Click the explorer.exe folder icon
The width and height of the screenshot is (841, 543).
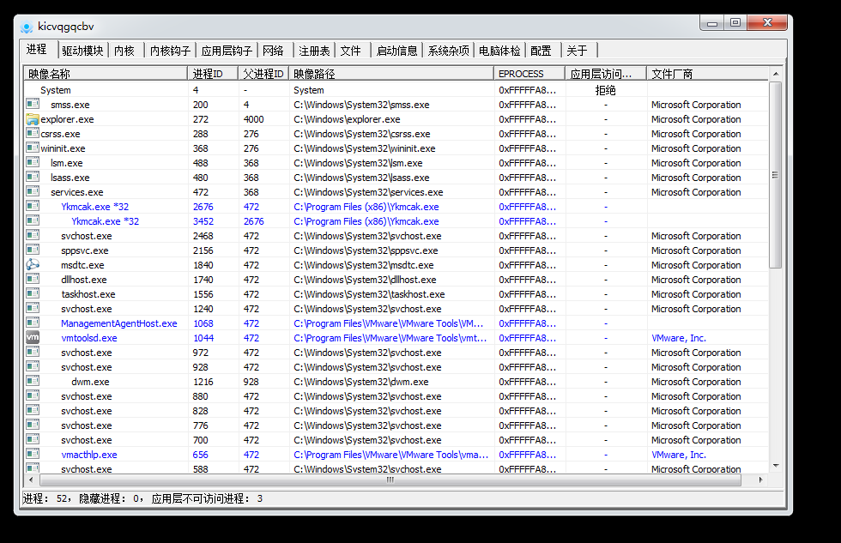click(x=33, y=119)
